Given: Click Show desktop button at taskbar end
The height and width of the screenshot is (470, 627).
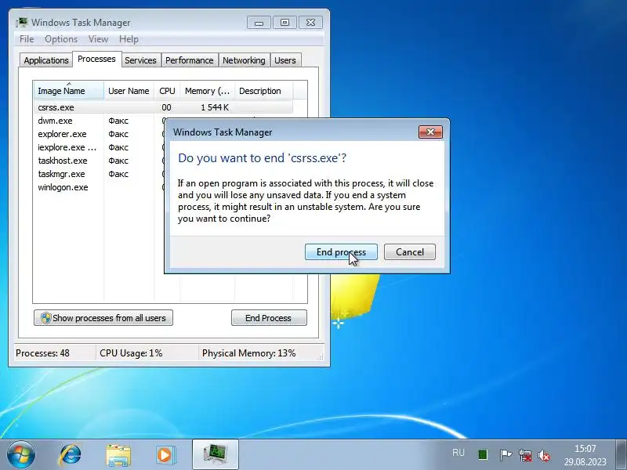Looking at the screenshot, I should pos(622,455).
